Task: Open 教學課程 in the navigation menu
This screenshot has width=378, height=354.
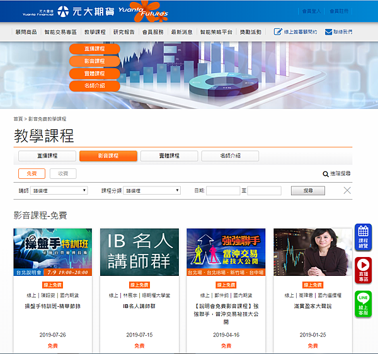Action: click(x=95, y=31)
